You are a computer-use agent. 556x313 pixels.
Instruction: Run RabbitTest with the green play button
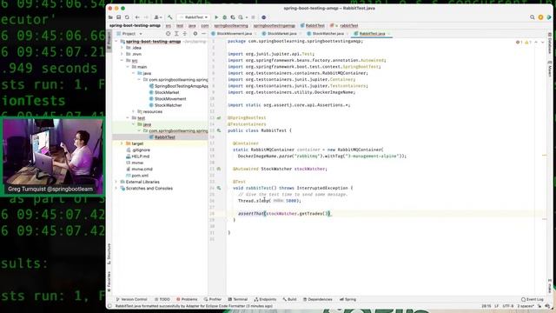click(x=216, y=17)
